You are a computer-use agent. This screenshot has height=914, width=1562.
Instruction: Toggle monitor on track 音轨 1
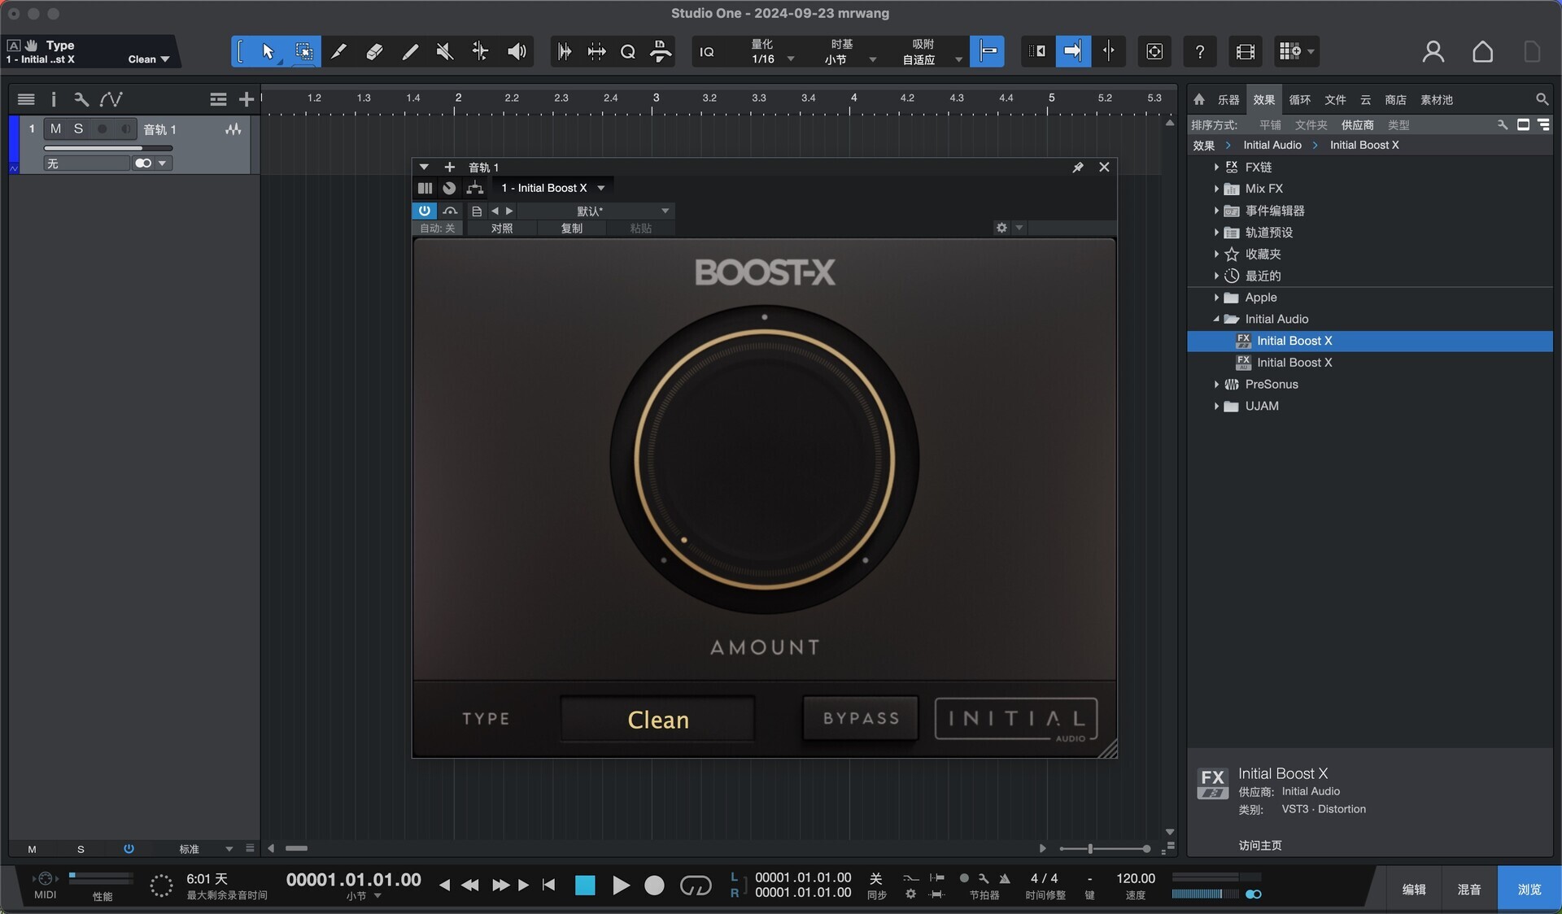coord(125,128)
